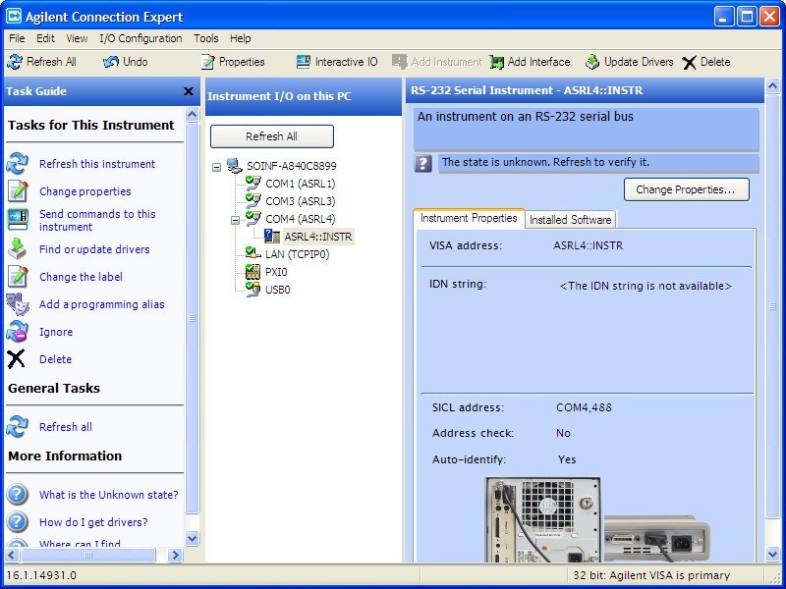Click the Agilent Connection Expert title icon

[x=14, y=17]
